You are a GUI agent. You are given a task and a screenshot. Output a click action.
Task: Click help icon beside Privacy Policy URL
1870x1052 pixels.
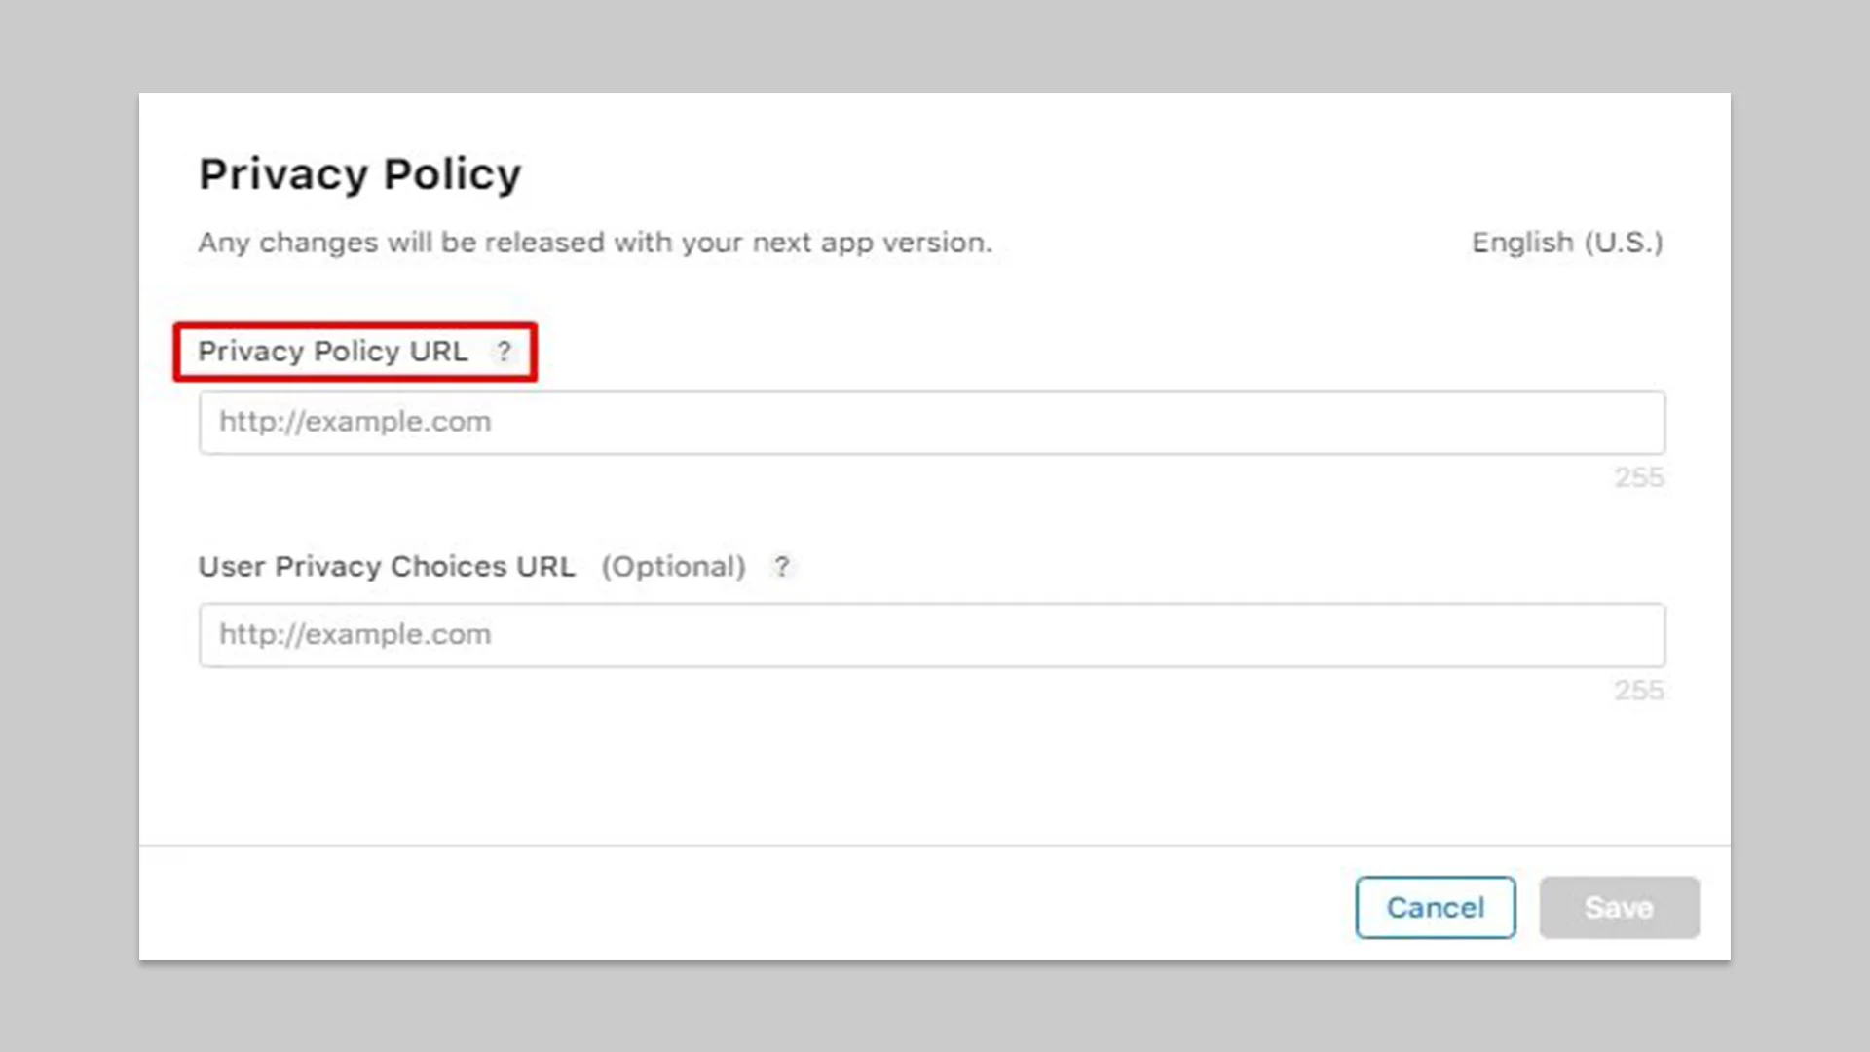pyautogui.click(x=504, y=352)
